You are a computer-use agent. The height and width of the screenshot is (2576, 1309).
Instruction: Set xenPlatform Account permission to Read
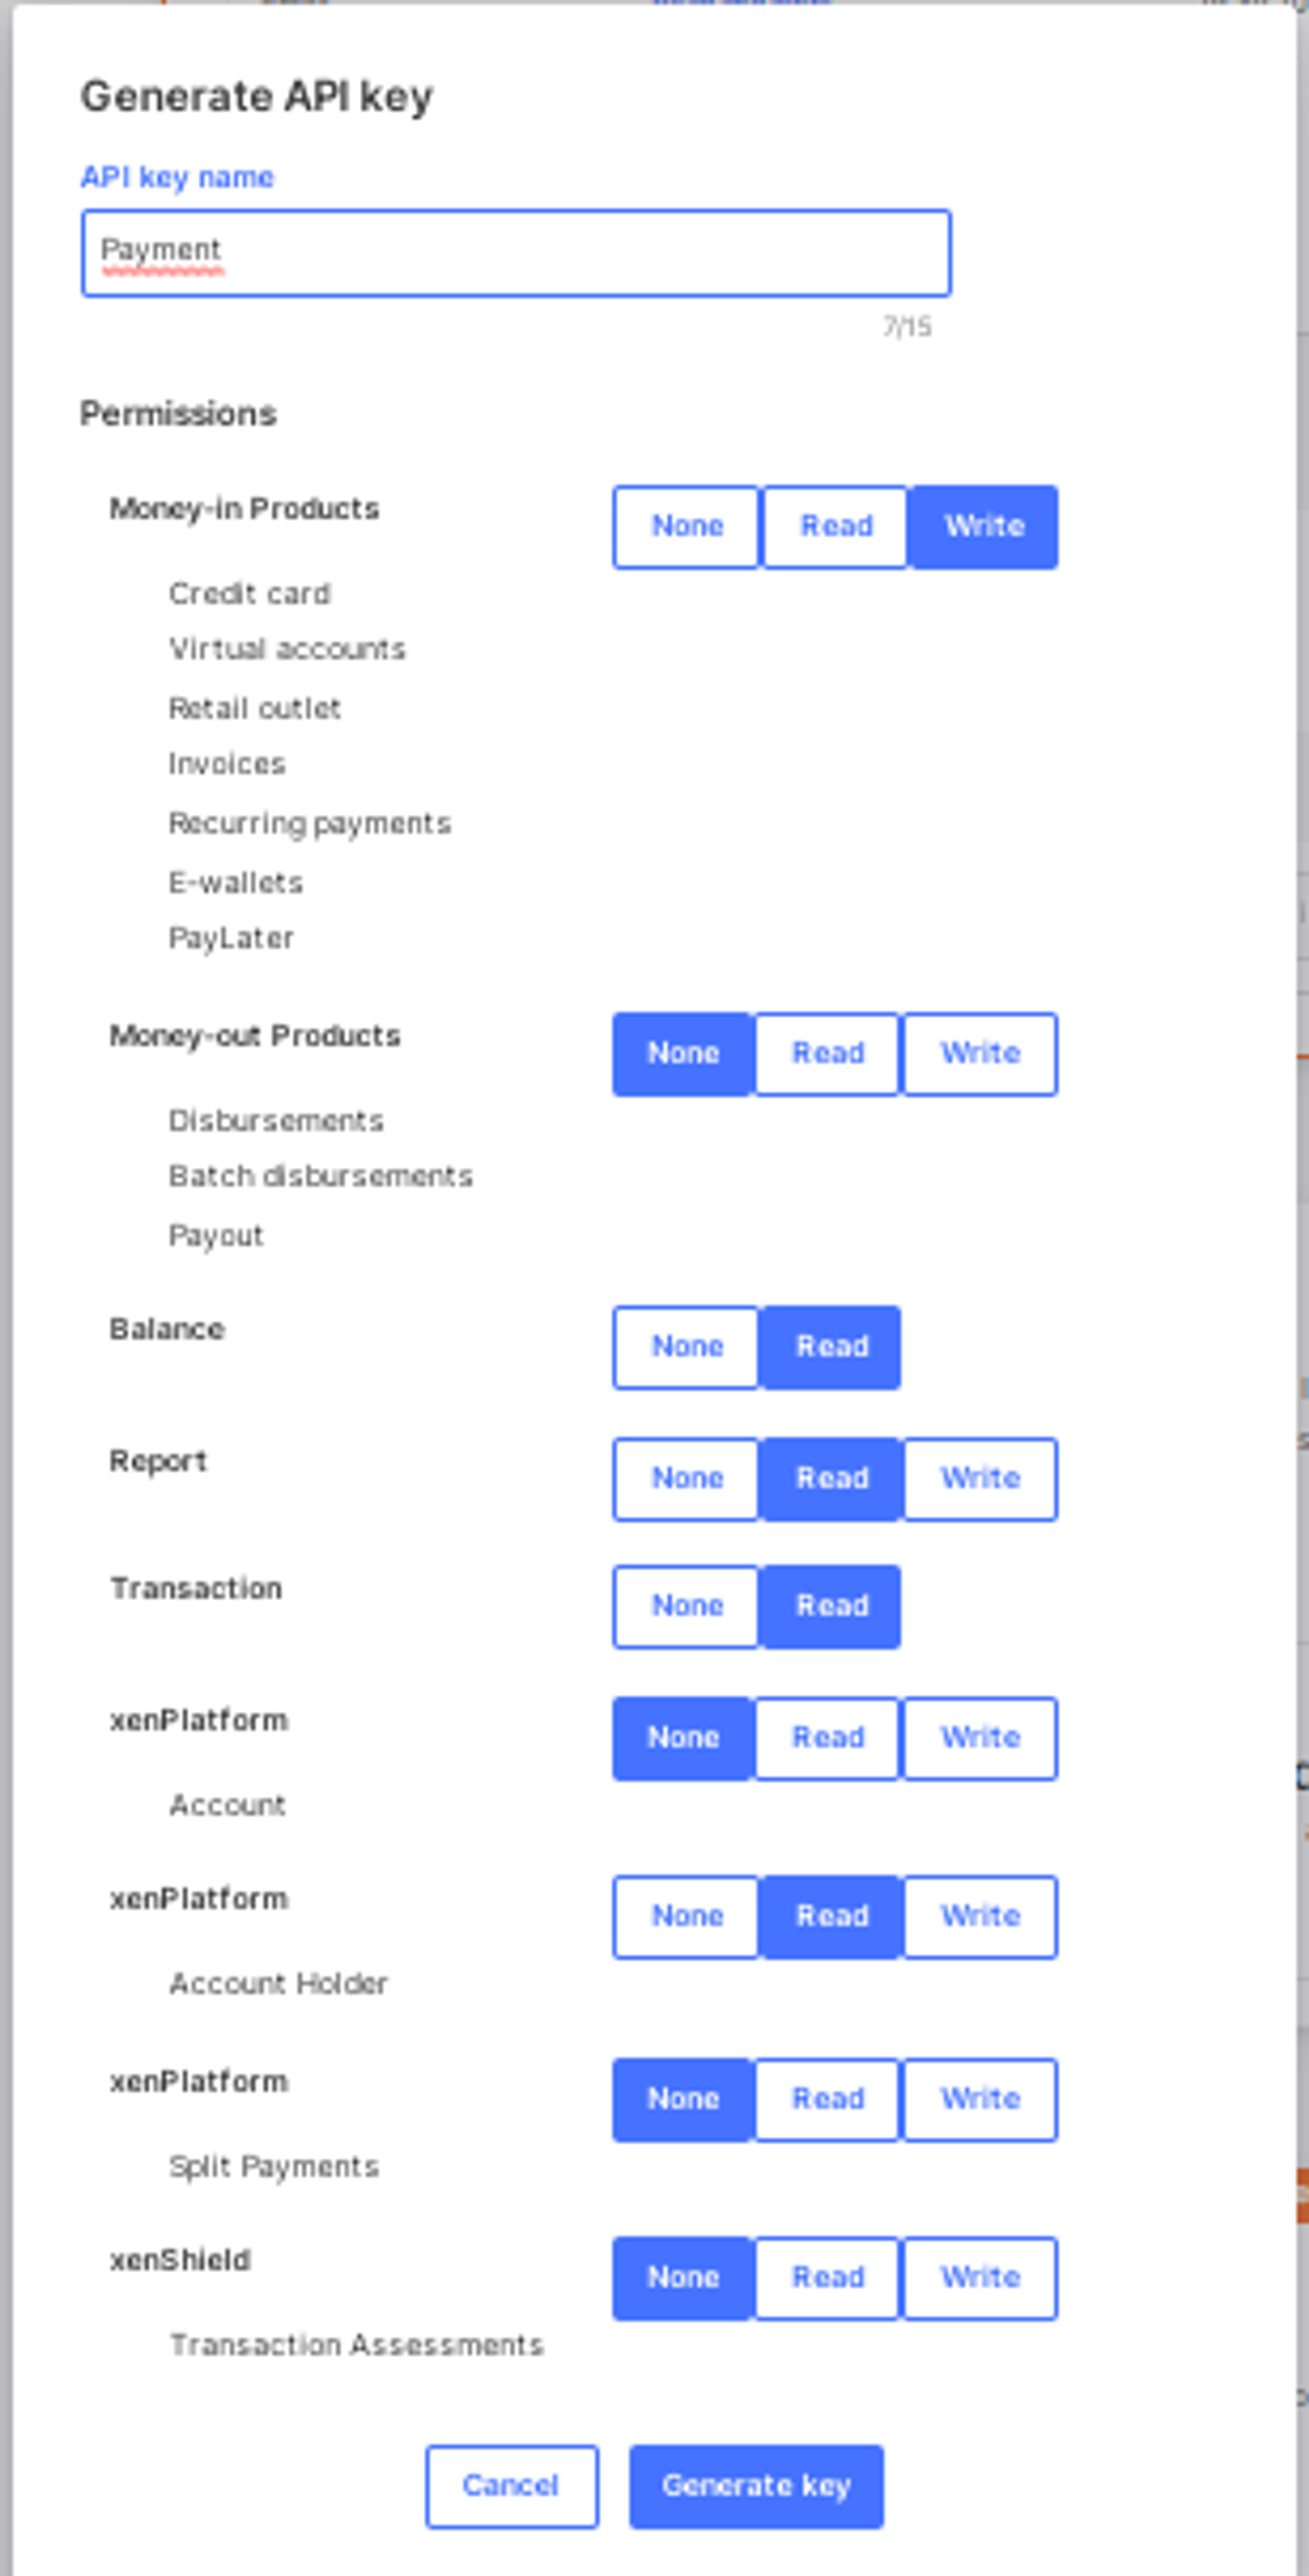pyautogui.click(x=827, y=1738)
